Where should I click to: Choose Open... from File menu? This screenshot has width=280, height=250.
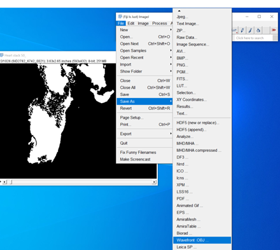(x=144, y=37)
